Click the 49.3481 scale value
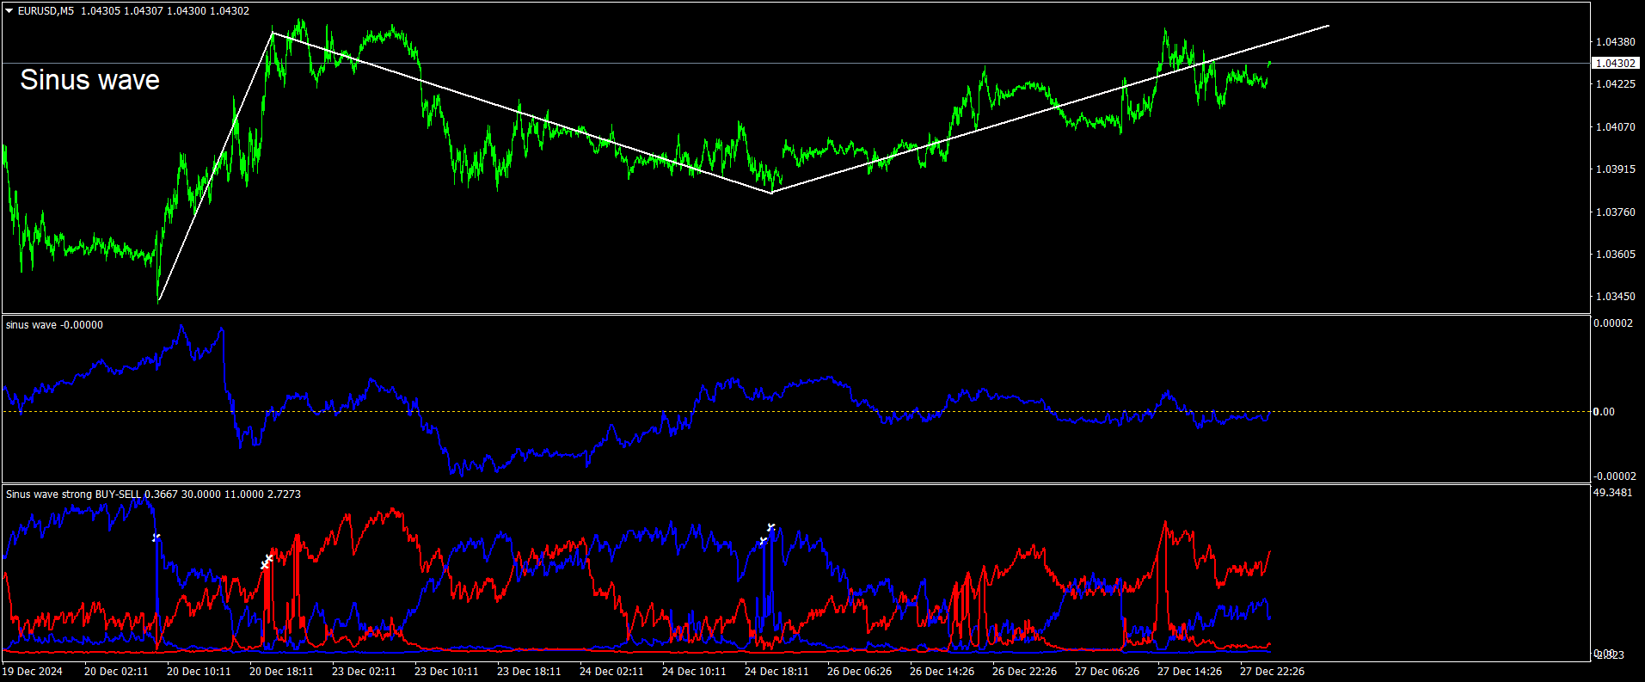 1613,493
